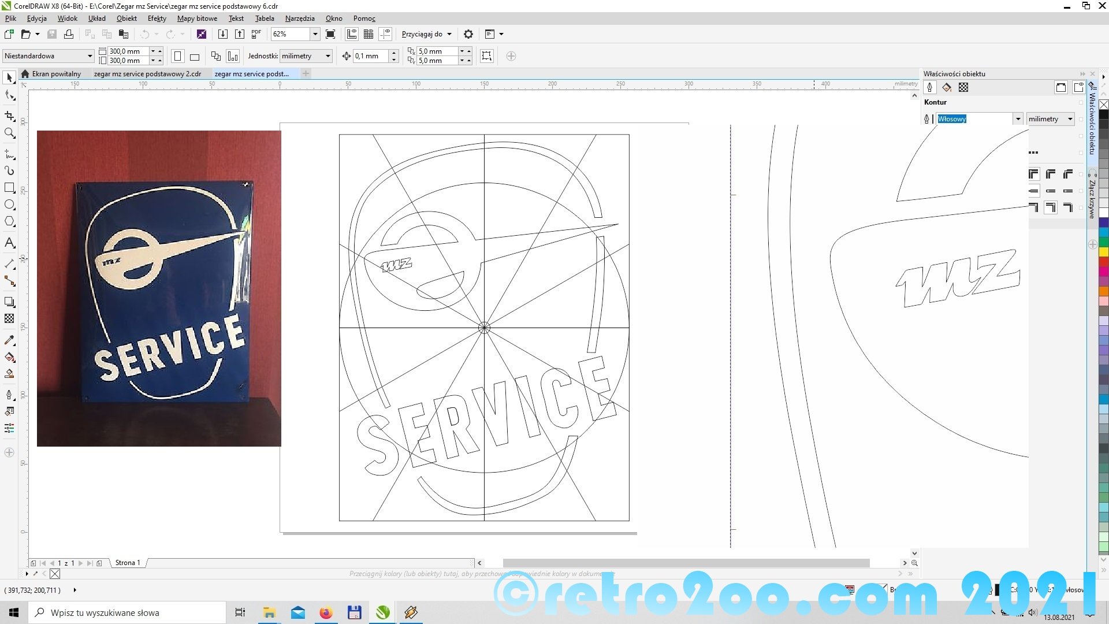Viewport: 1109px width, 624px height.
Task: Switch to zegar mz service podstawowy 2.cdr tab
Action: coord(147,74)
